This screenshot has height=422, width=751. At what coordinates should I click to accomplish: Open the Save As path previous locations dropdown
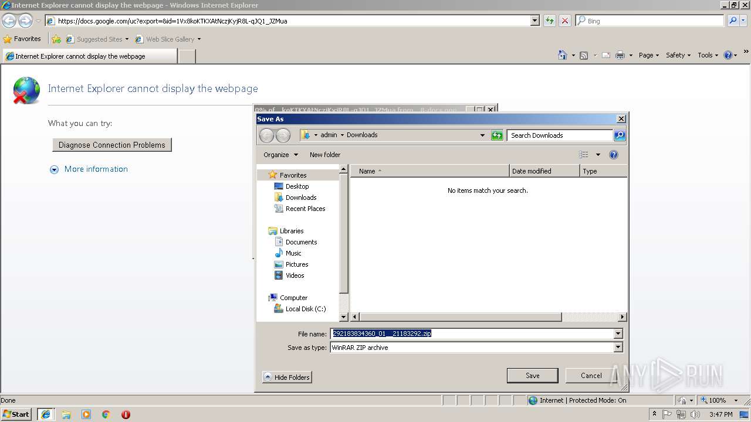point(482,135)
